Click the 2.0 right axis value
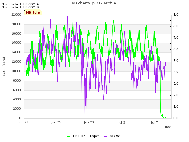Screen dimensions: 189x142 tap(176, 95)
